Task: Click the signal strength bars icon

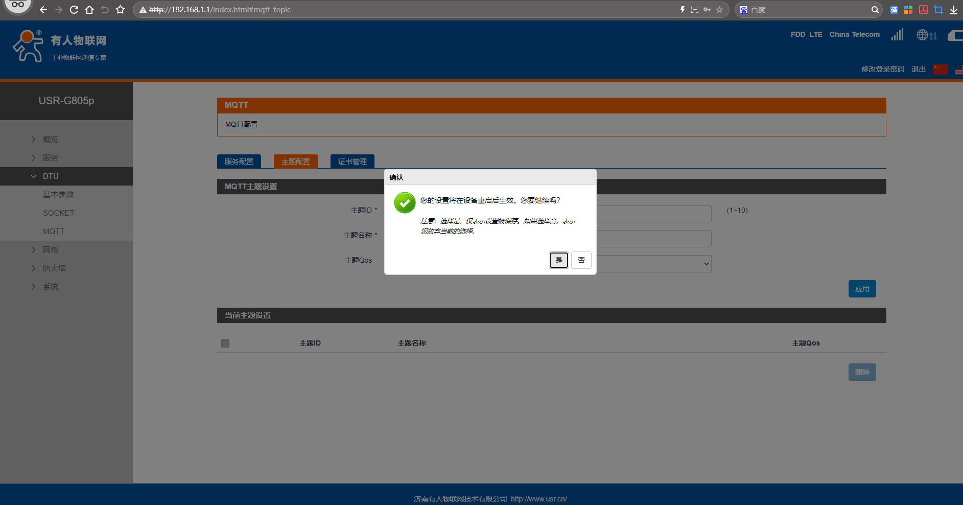Action: pyautogui.click(x=897, y=35)
